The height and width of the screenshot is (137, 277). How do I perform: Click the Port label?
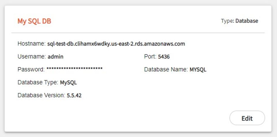(x=150, y=57)
